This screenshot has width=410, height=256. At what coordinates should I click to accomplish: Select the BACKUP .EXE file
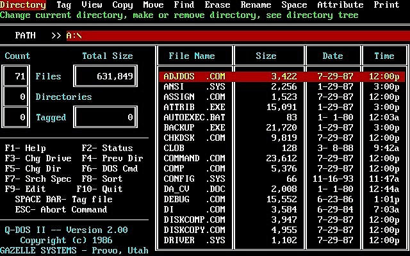tap(282, 127)
